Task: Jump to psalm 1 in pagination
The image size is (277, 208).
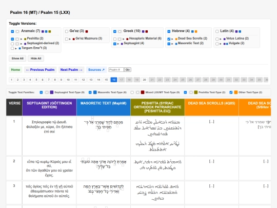Action: pos(11,80)
